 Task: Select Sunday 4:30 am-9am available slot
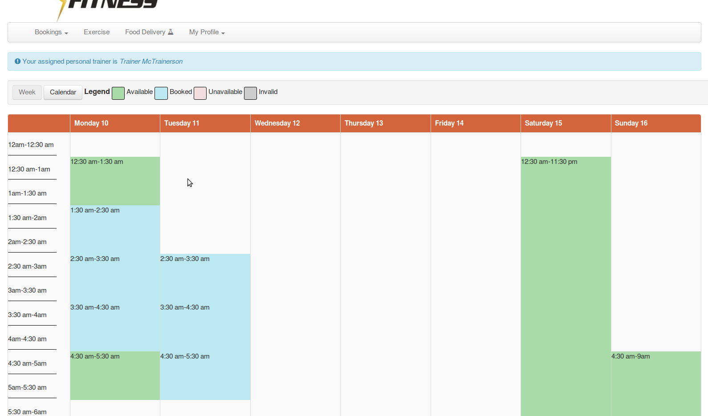click(655, 383)
